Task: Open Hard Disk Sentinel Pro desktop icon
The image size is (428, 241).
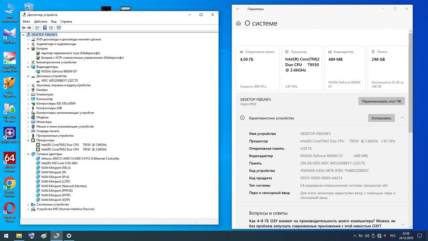Action: click(x=9, y=62)
